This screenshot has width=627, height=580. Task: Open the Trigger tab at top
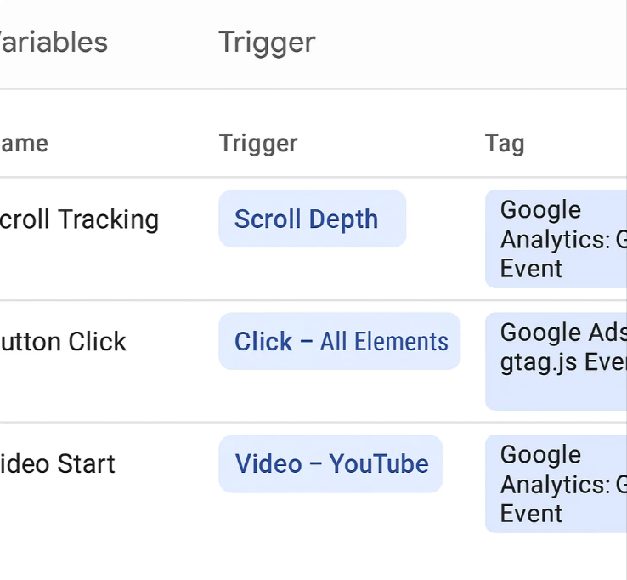pos(267,43)
